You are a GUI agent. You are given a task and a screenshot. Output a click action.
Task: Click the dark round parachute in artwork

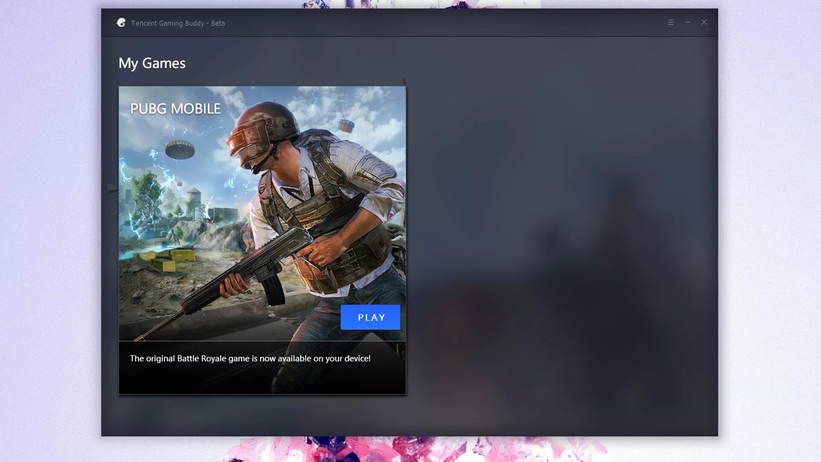coord(180,150)
